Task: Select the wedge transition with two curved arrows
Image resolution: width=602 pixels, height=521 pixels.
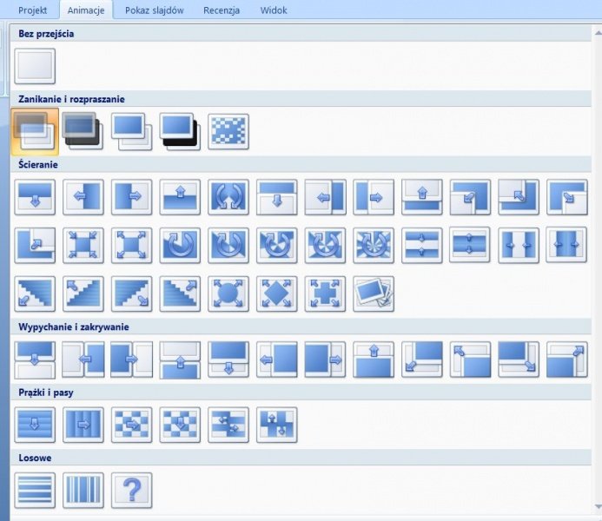Action: 228,197
